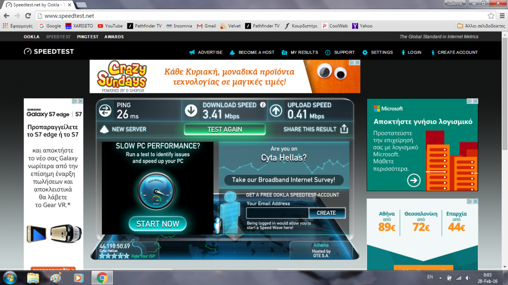Select the Speedtest.net browser tab
The height and width of the screenshot is (285, 508).
point(37,4)
